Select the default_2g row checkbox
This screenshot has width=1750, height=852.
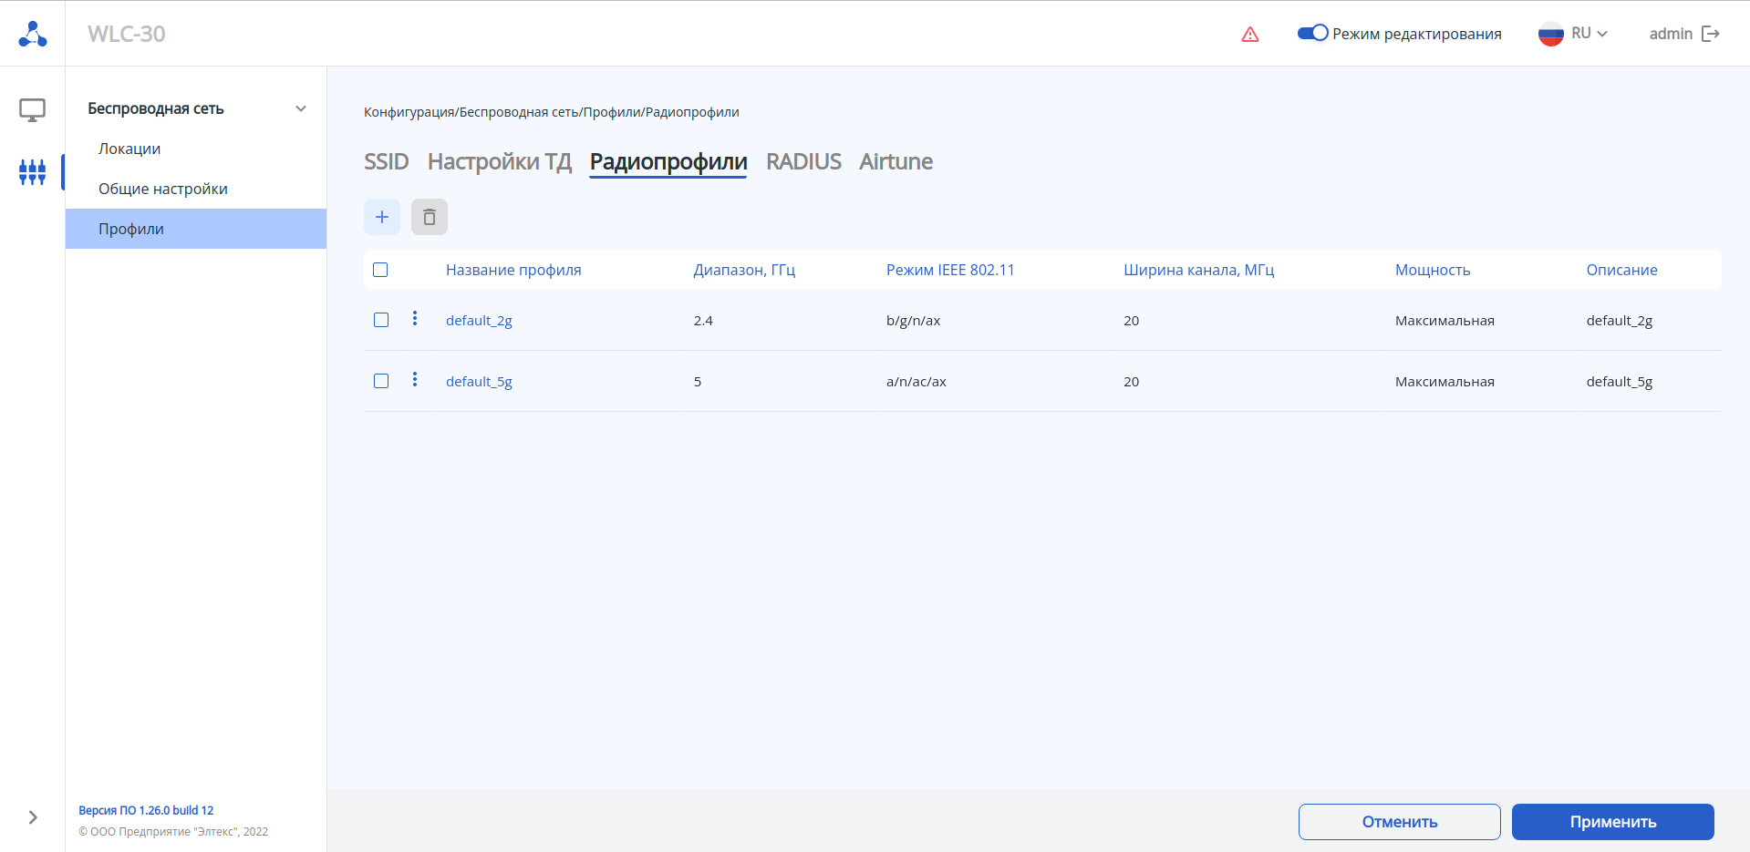tap(381, 320)
